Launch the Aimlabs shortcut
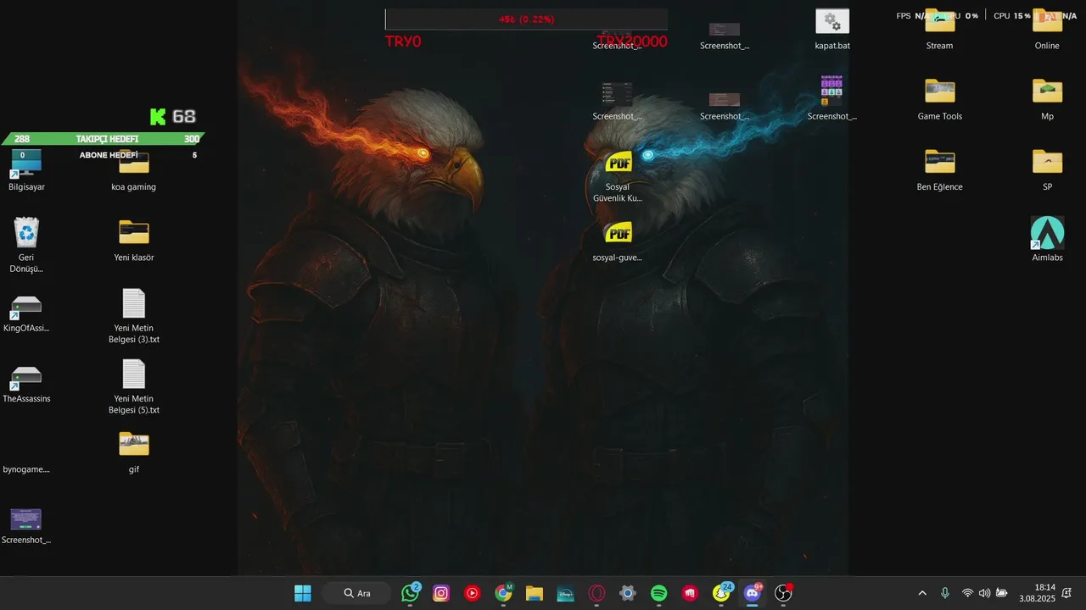 click(x=1047, y=240)
